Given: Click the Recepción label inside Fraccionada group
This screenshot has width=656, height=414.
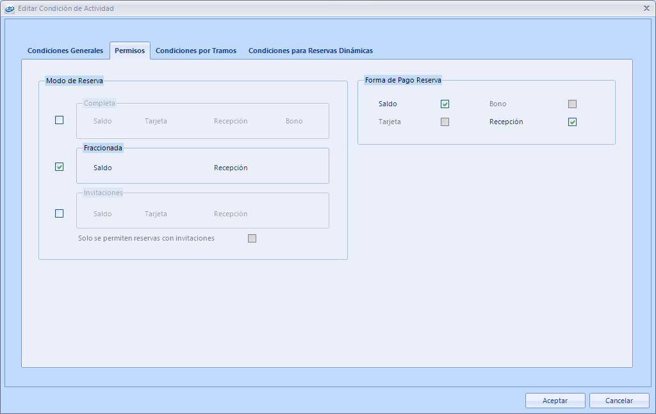Looking at the screenshot, I should click(x=231, y=168).
